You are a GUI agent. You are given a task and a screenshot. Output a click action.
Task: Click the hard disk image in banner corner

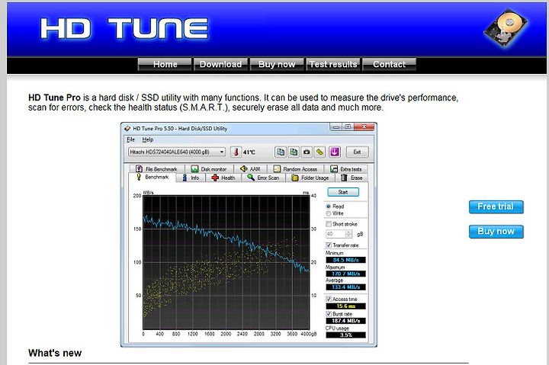(506, 27)
